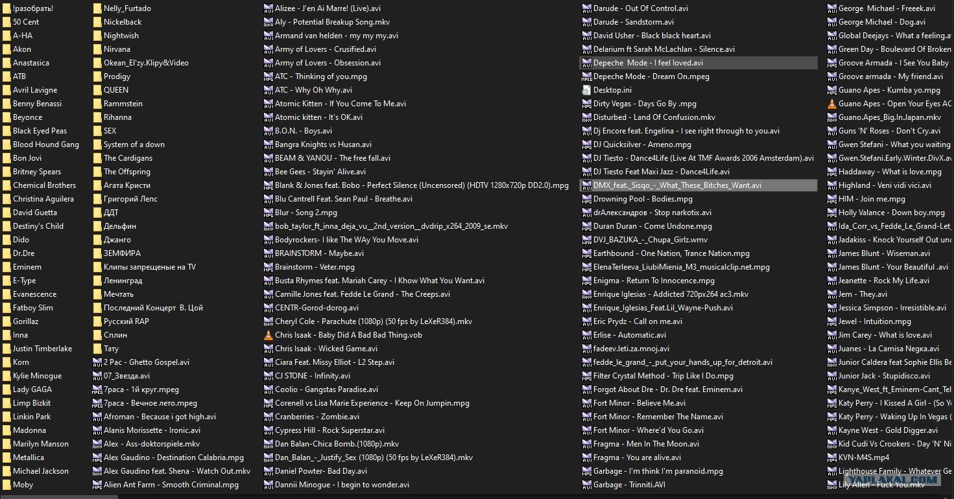Click the folder icon beside QUEEN

click(97, 90)
